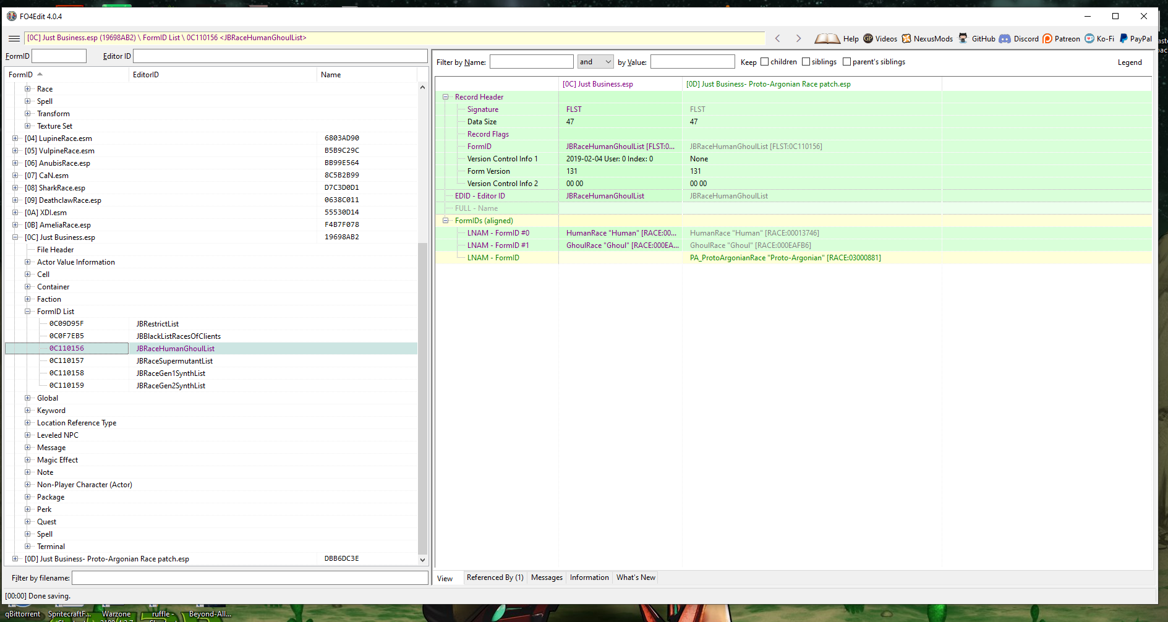
Task: Open the hamburger menu icon
Action: pyautogui.click(x=14, y=38)
